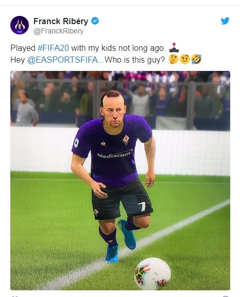Viewport: 240px width, 297px height.
Task: Click the player's face in the image
Action: click(114, 112)
